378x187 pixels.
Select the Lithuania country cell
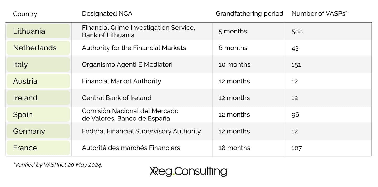[x=38, y=31]
